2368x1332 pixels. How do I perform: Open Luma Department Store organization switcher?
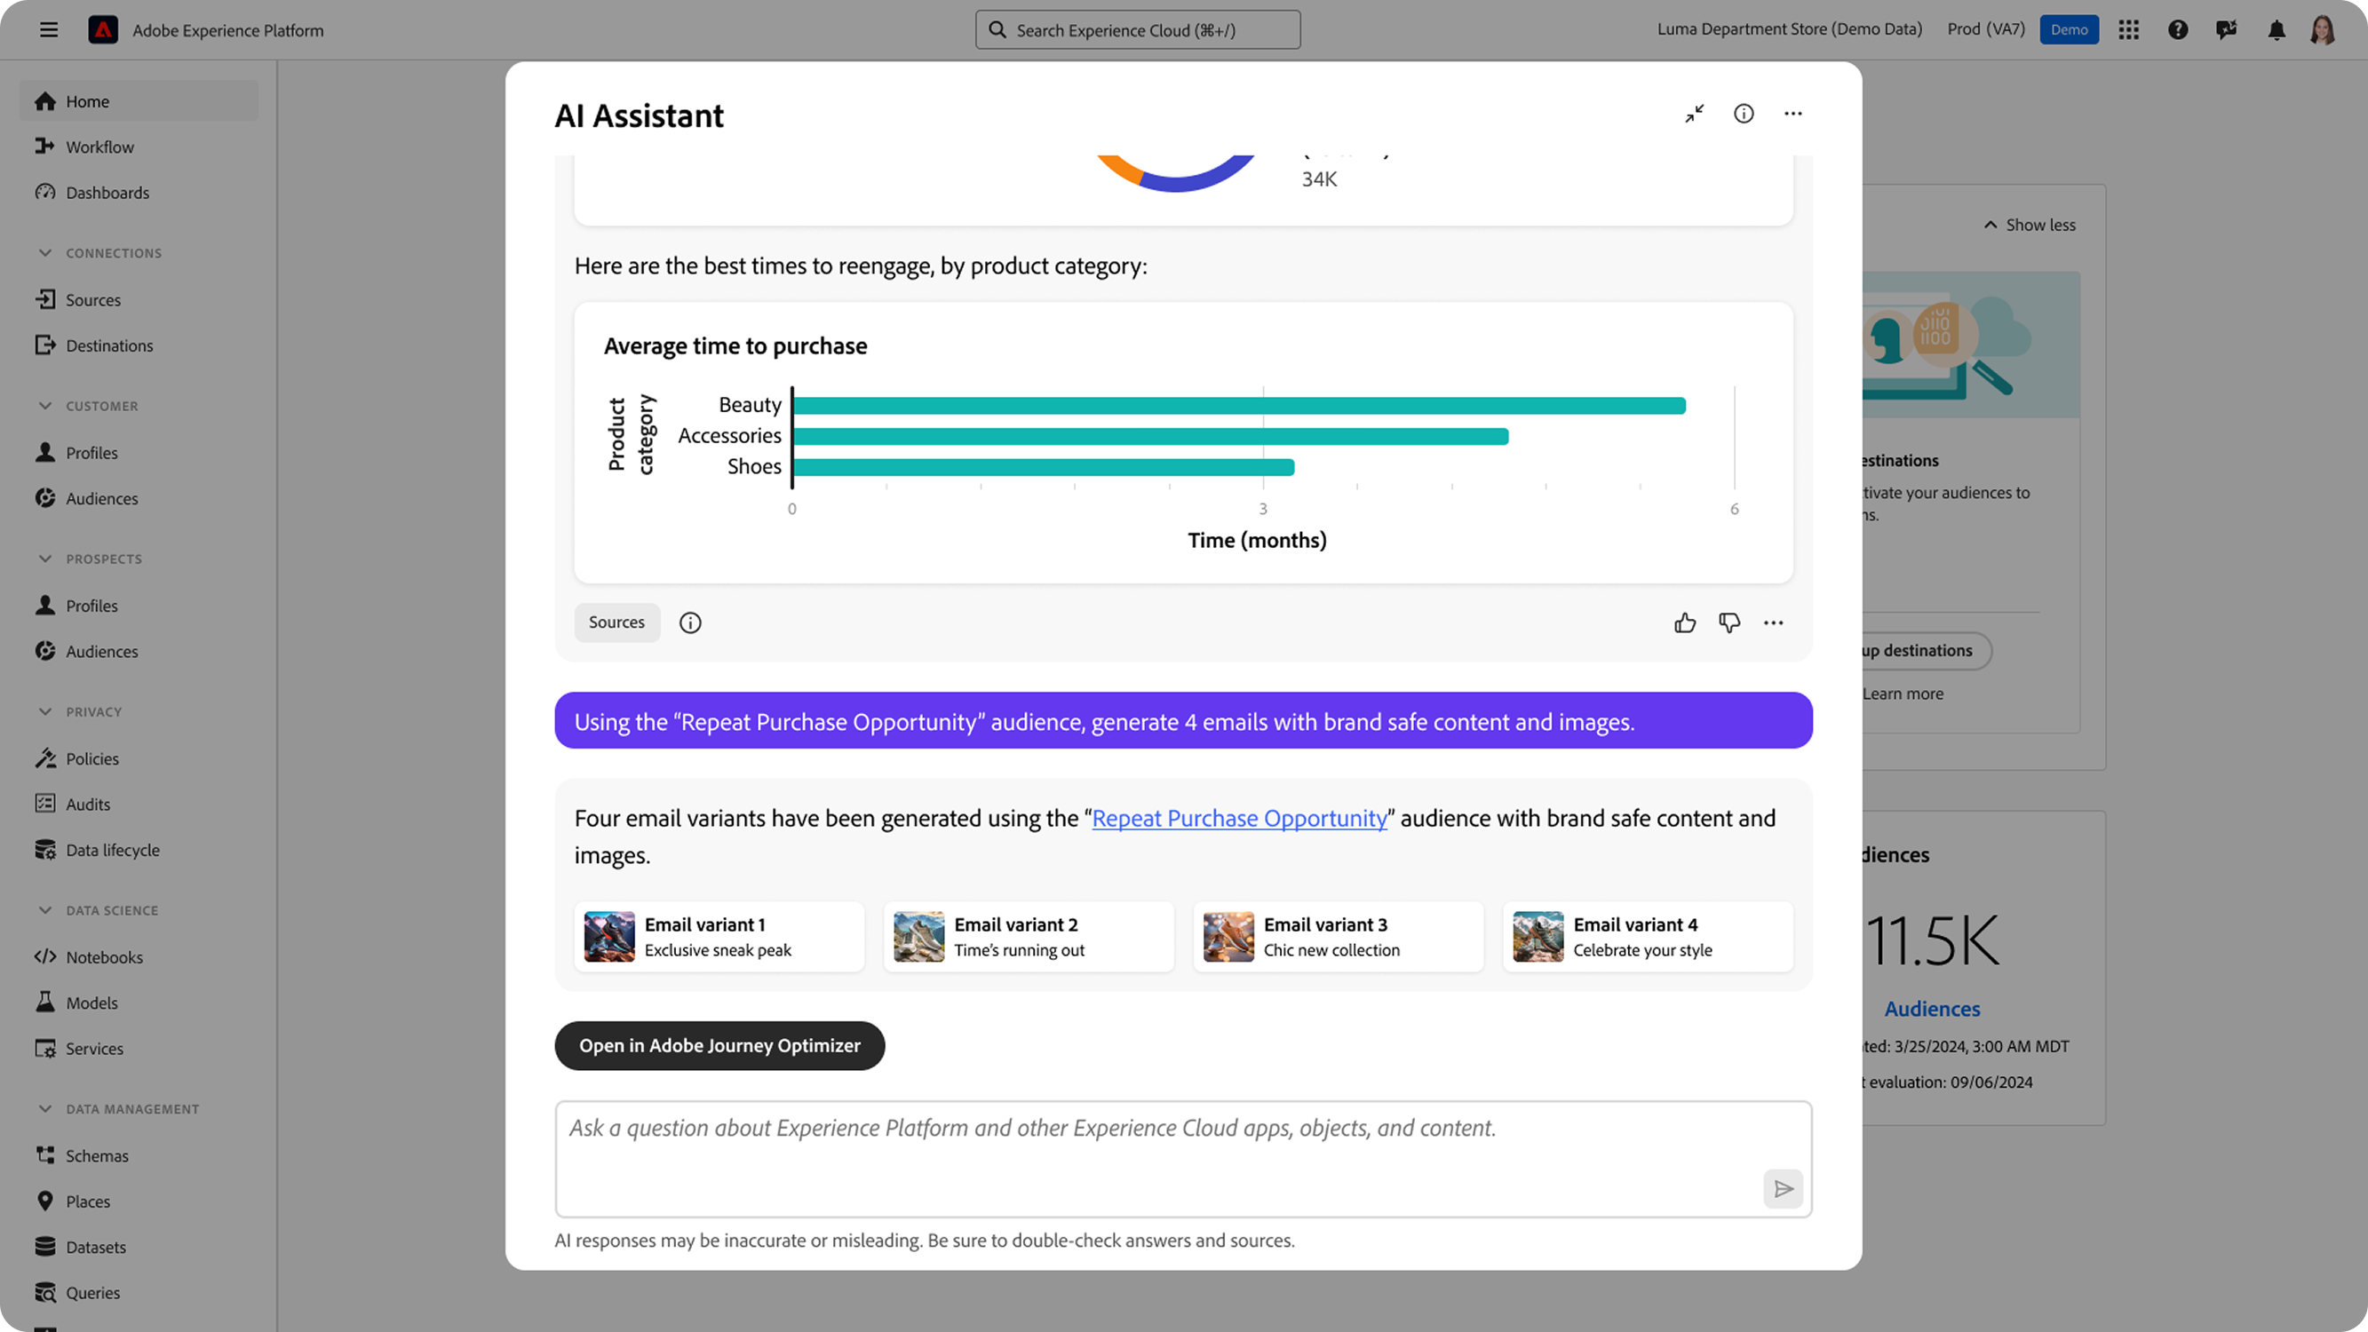pyautogui.click(x=1789, y=29)
